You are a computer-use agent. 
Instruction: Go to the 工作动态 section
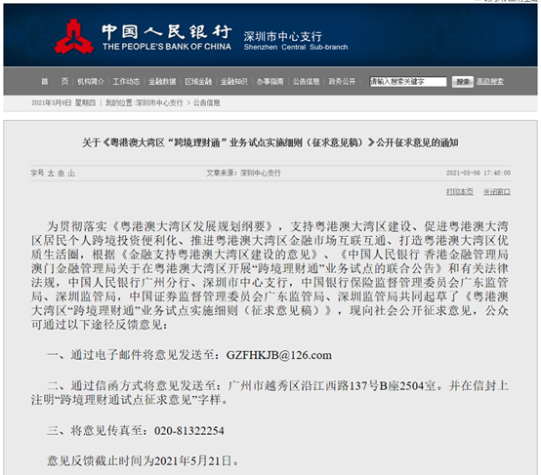[x=126, y=82]
